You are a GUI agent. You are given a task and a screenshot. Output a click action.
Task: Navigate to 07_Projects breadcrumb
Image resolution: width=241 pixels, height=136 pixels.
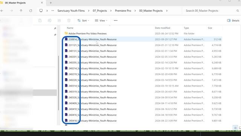100,11
